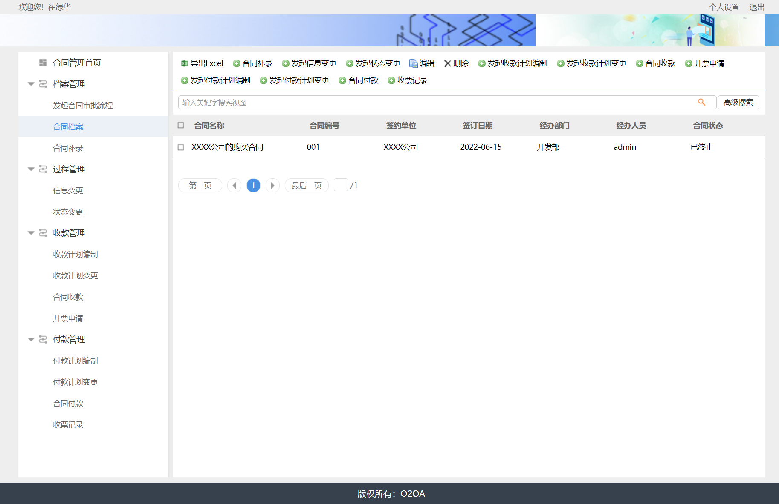Go to the next page arrow

coord(272,185)
